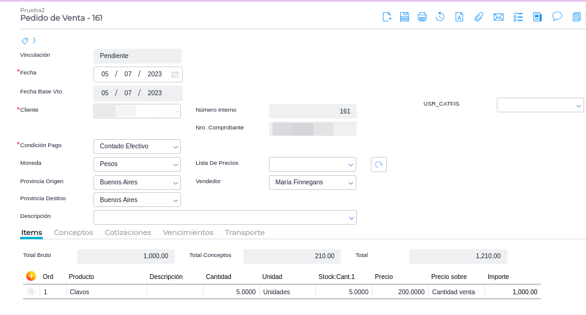The height and width of the screenshot is (315, 586).
Task: Add a new item row with plus button
Action: [31, 277]
